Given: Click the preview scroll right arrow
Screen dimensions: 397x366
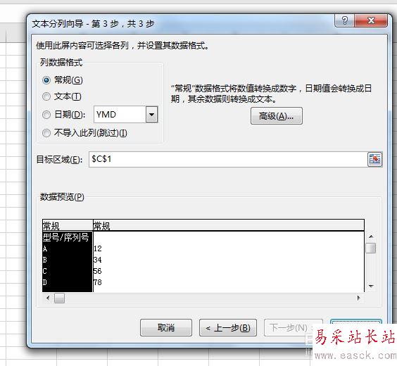Looking at the screenshot, I should point(358,298).
